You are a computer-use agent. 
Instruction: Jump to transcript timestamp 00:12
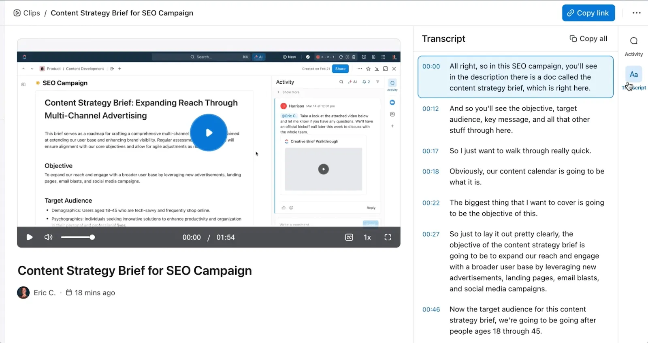point(431,109)
